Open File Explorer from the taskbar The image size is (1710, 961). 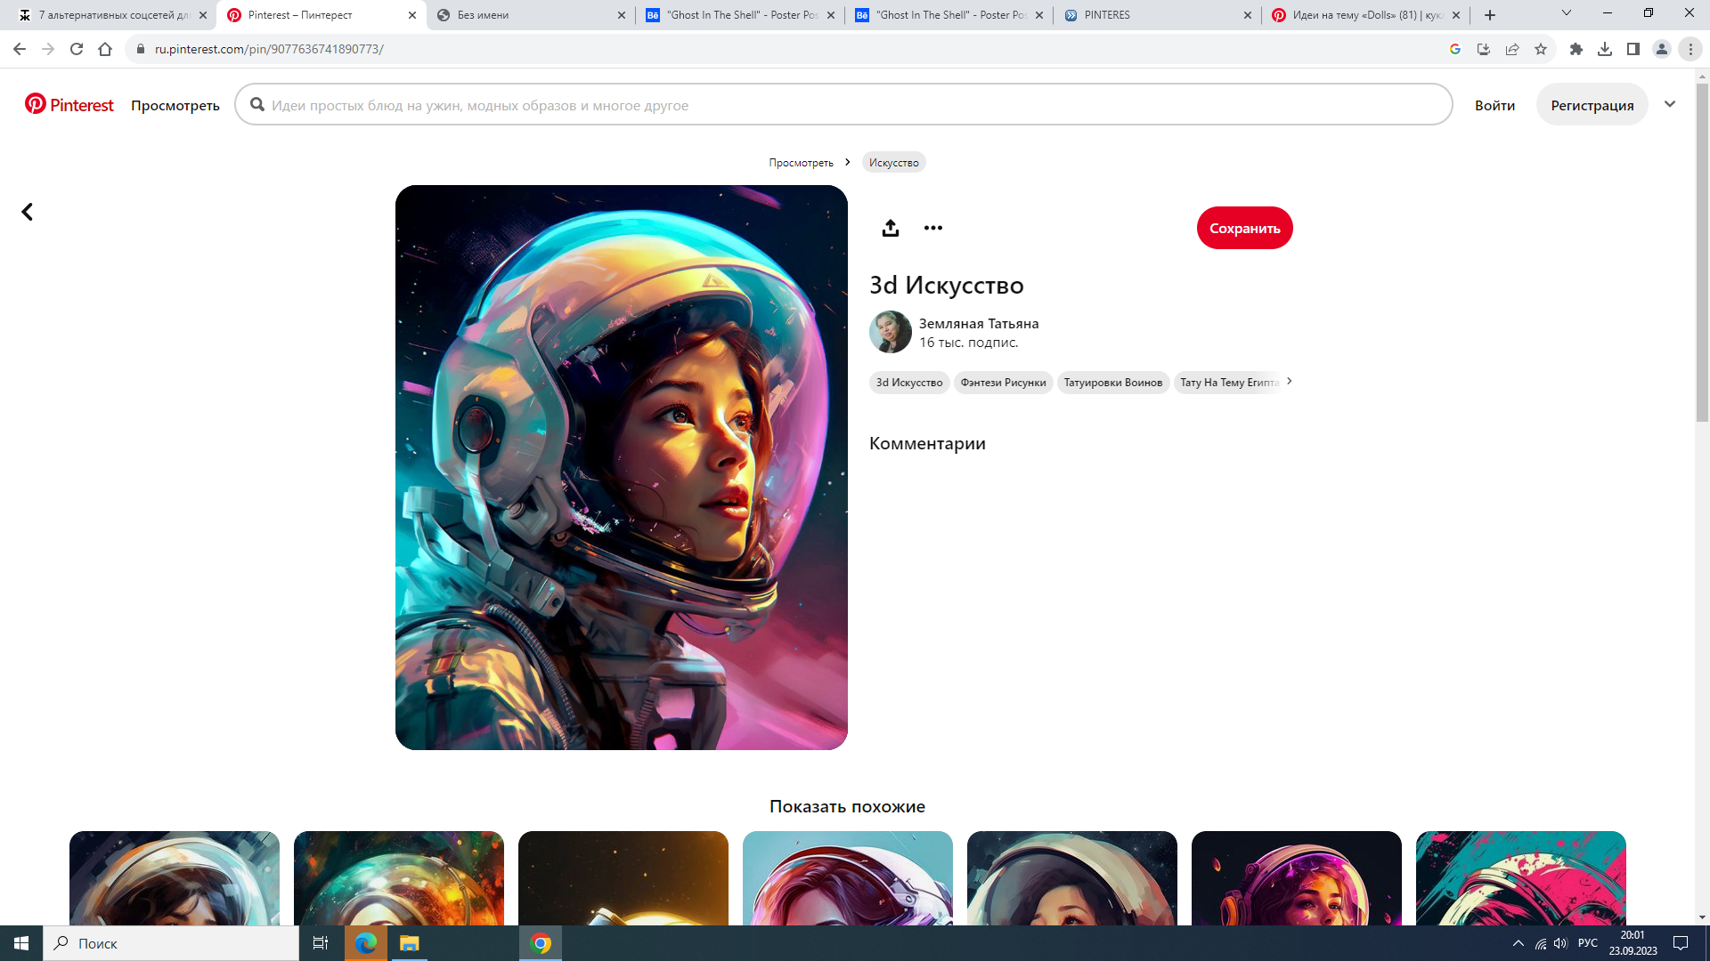click(409, 943)
